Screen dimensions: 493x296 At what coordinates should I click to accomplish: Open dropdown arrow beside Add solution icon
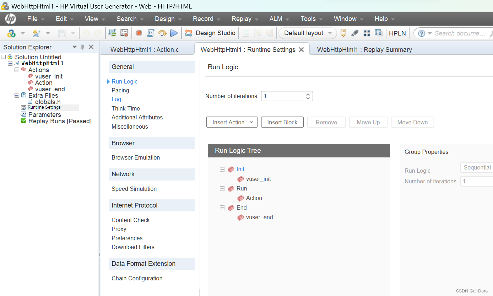click(23, 33)
